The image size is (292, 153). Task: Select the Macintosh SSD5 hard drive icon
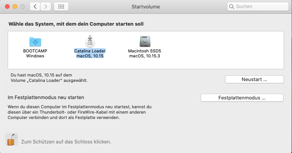tap(145, 41)
